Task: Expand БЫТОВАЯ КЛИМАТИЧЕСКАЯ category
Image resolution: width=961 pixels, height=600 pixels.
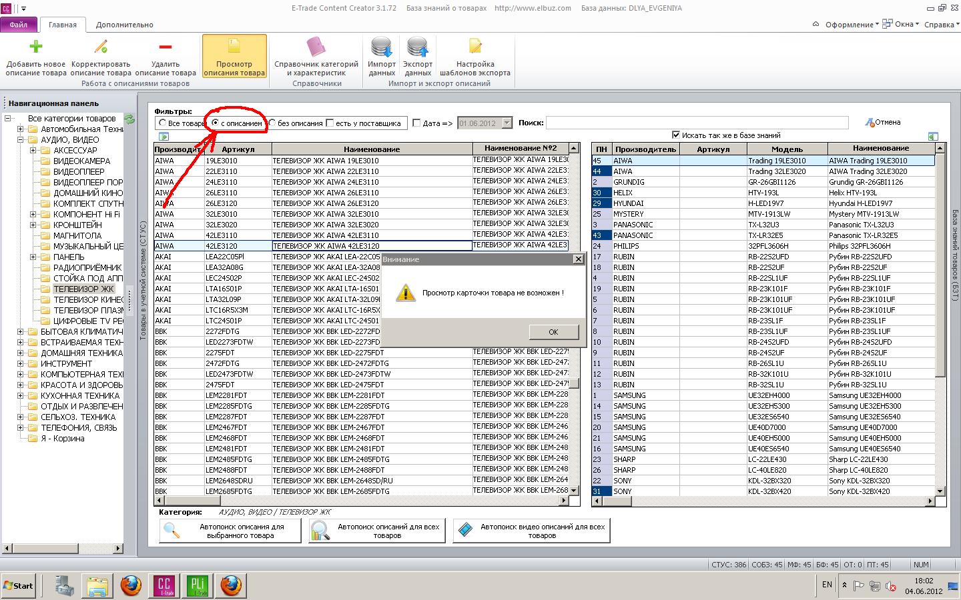Action: 20,332
